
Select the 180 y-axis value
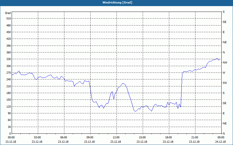point(9,93)
